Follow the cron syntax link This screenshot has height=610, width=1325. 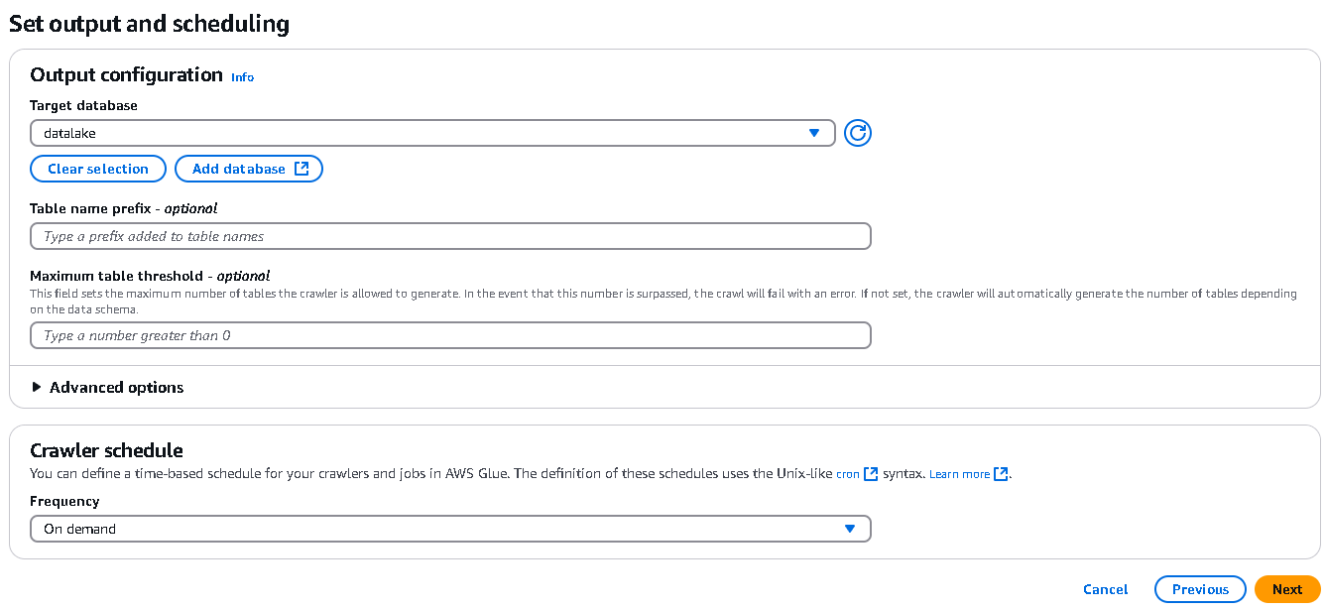tap(847, 474)
